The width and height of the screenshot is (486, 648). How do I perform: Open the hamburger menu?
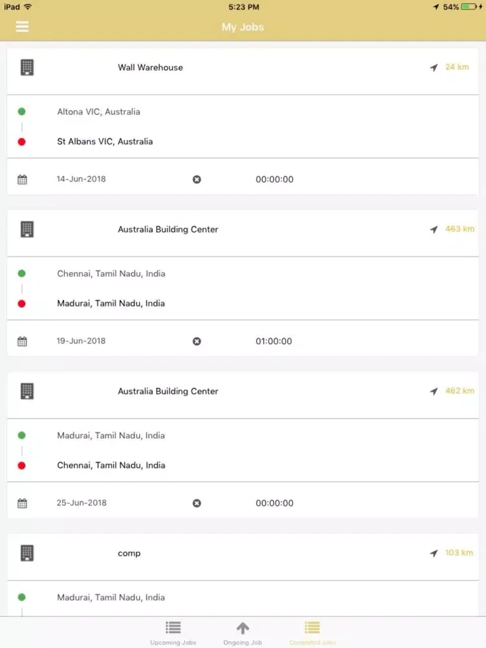22,27
